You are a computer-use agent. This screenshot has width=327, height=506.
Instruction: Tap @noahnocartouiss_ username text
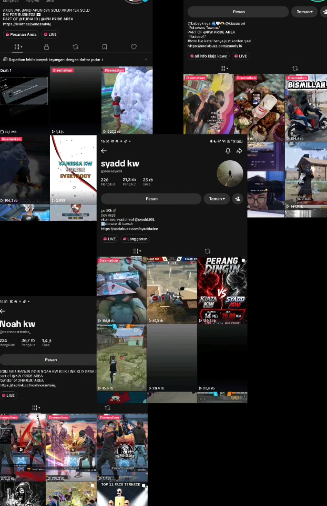(x=15, y=332)
